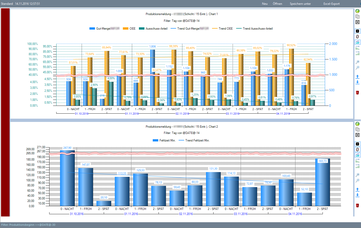
Task: Click the 1.176 Gut-Menge label
Action: tap(287, 66)
